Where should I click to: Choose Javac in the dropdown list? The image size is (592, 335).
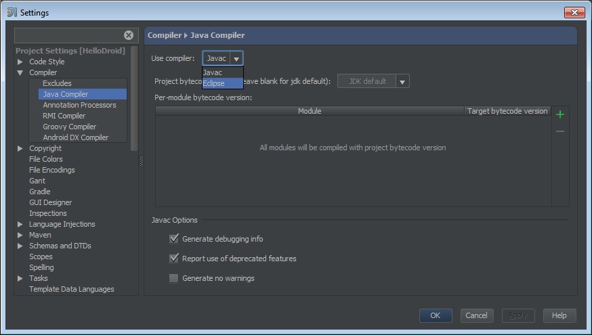coord(213,72)
